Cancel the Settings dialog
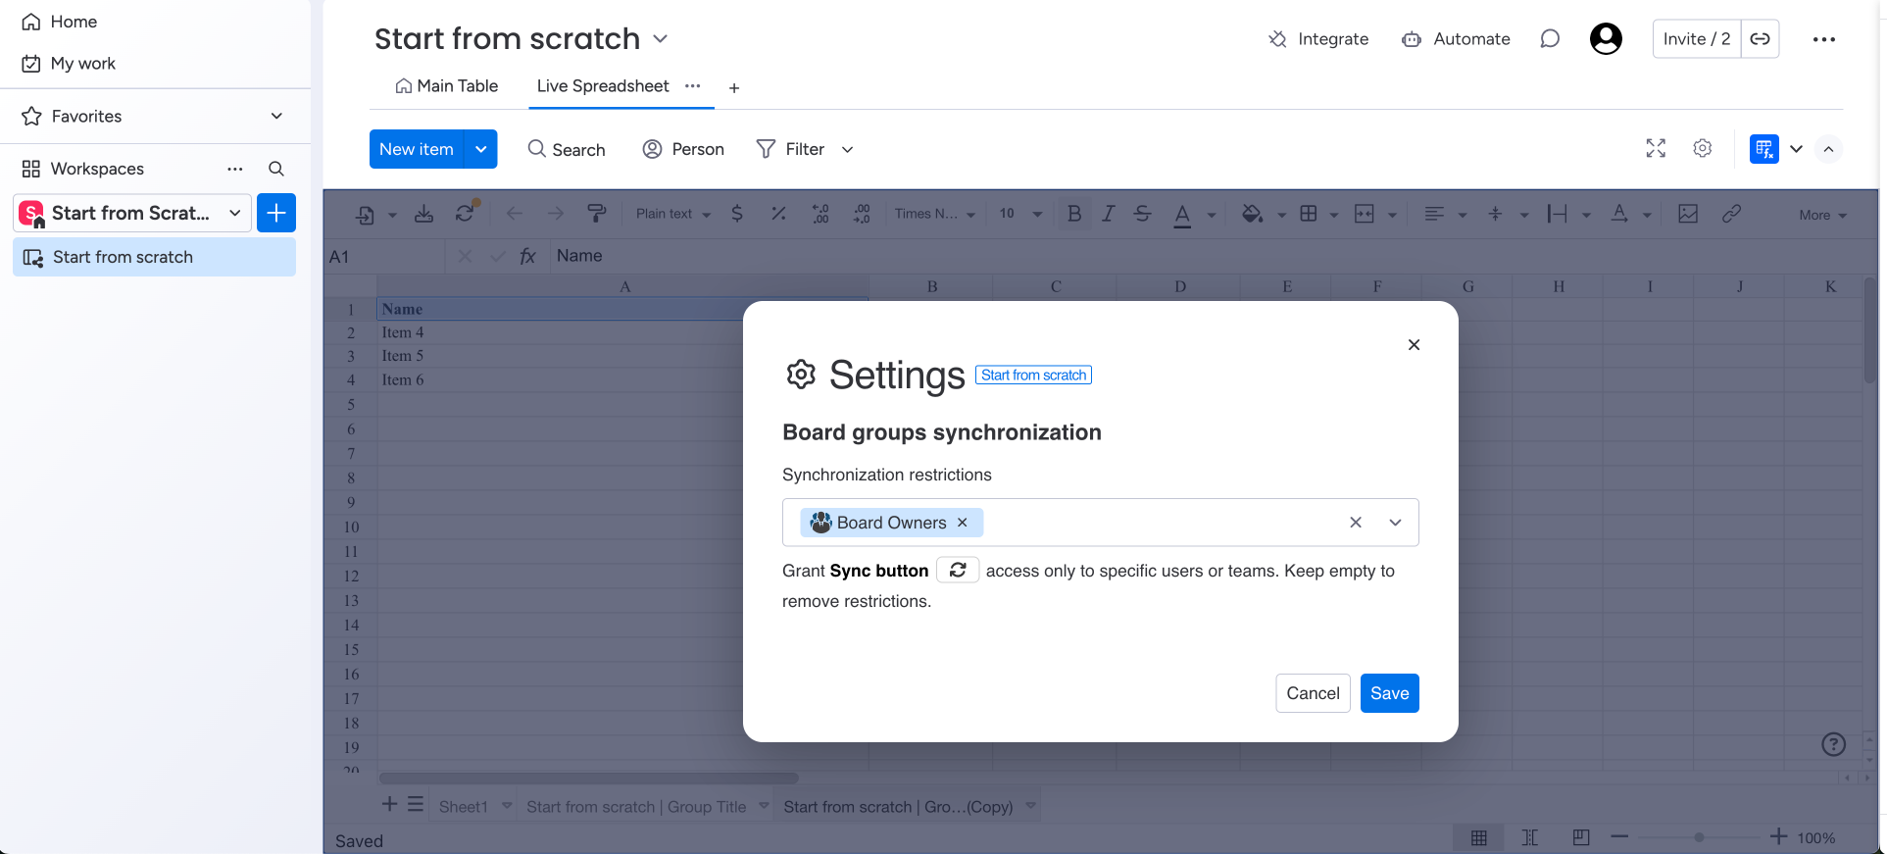 (x=1313, y=693)
